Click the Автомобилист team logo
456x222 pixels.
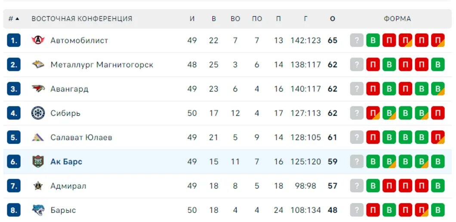click(x=38, y=40)
